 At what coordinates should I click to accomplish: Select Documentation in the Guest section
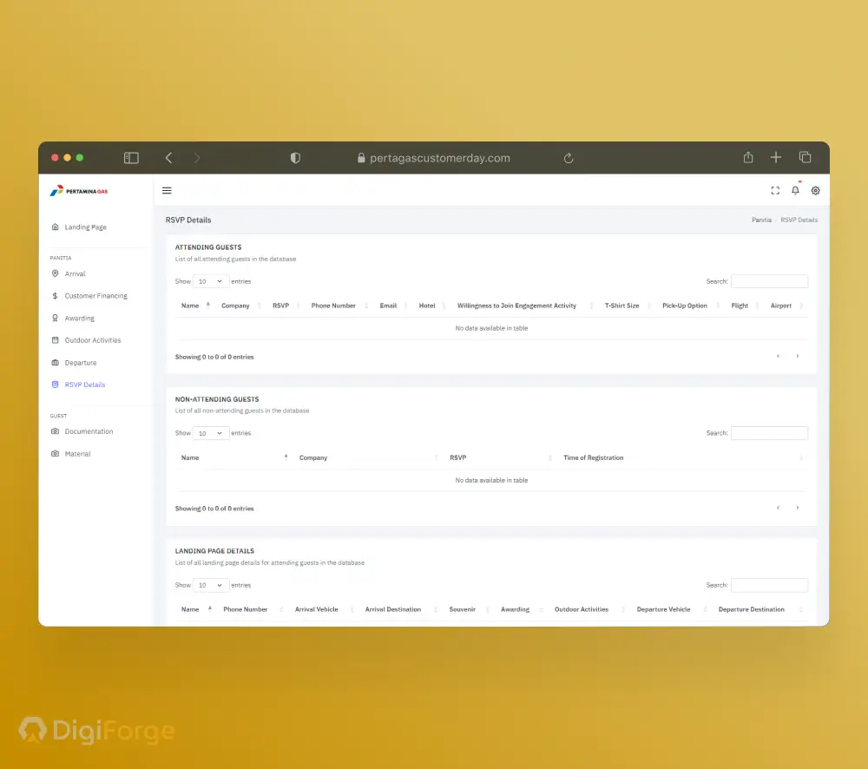point(89,431)
